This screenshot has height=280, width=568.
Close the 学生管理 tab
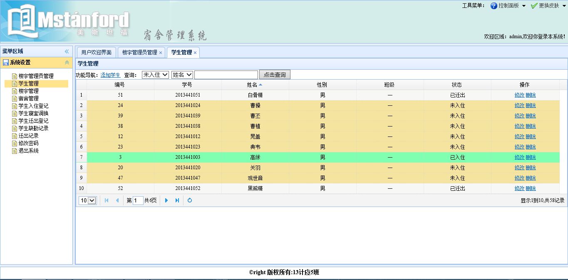[x=195, y=53]
